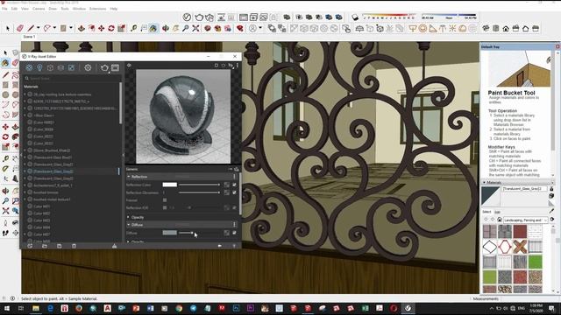The height and width of the screenshot is (315, 561).
Task: Select the Rotate tool in top toolbar
Action: pos(111,28)
